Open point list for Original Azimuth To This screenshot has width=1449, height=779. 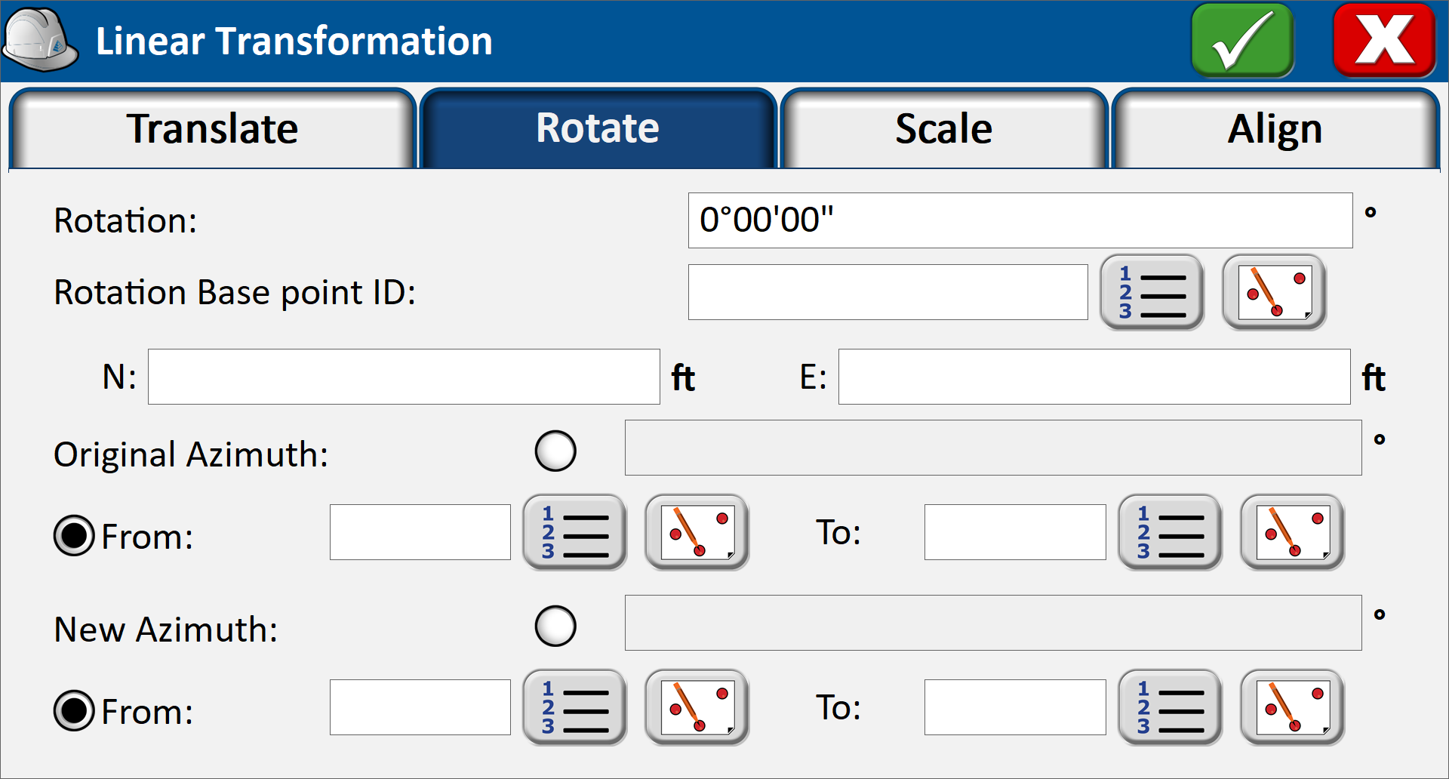click(x=1170, y=532)
